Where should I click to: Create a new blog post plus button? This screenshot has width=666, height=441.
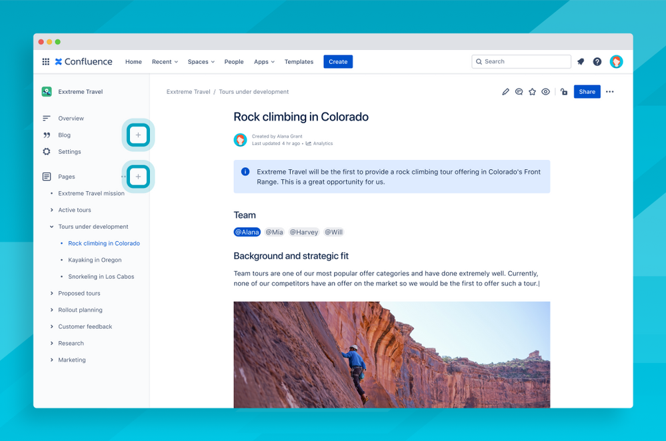pos(138,135)
